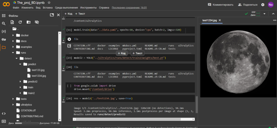Open the Справка menu
Image resolution: width=277 pixels, height=128 pixels.
coord(104,8)
